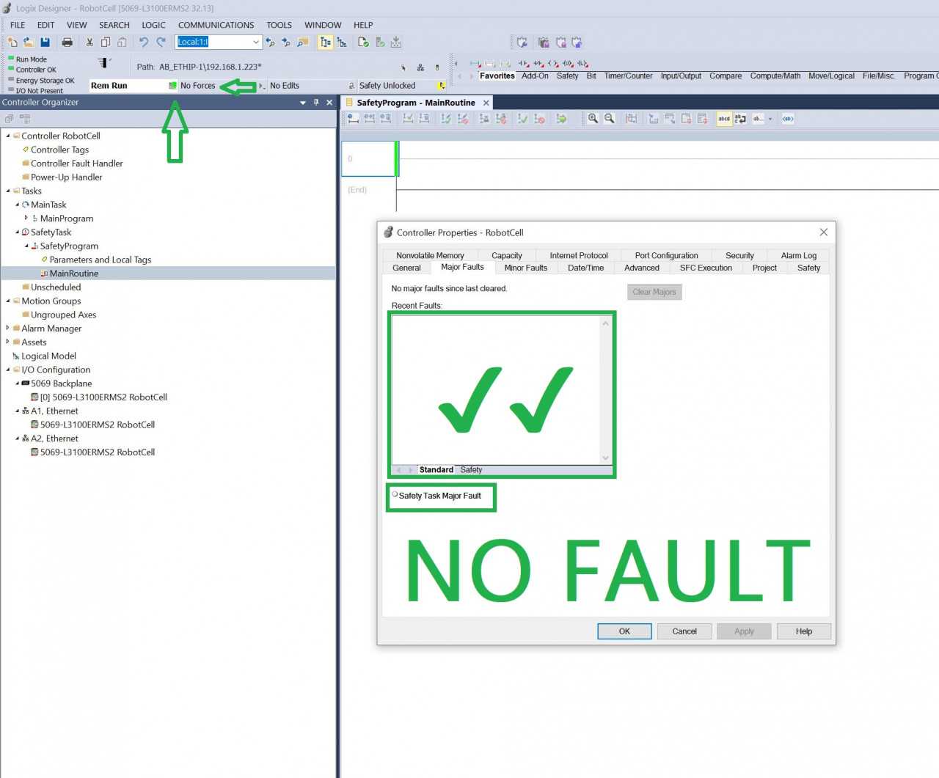Toggle the Controller Organizer view icon
This screenshot has height=778, width=939.
click(x=325, y=43)
